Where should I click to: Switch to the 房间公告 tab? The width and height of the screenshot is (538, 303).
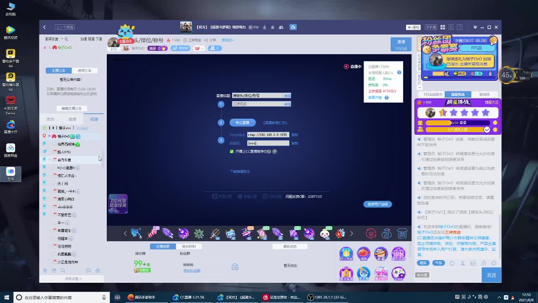click(84, 70)
